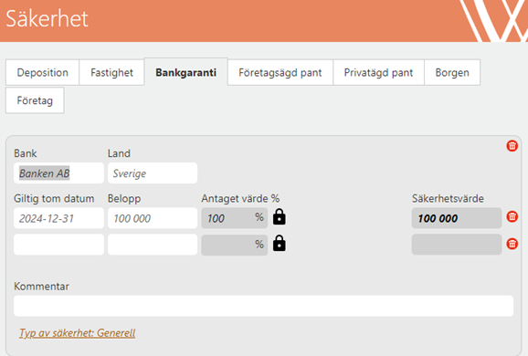Click the empty date field in second row
Image resolution: width=528 pixels, height=356 pixels.
tap(59, 245)
